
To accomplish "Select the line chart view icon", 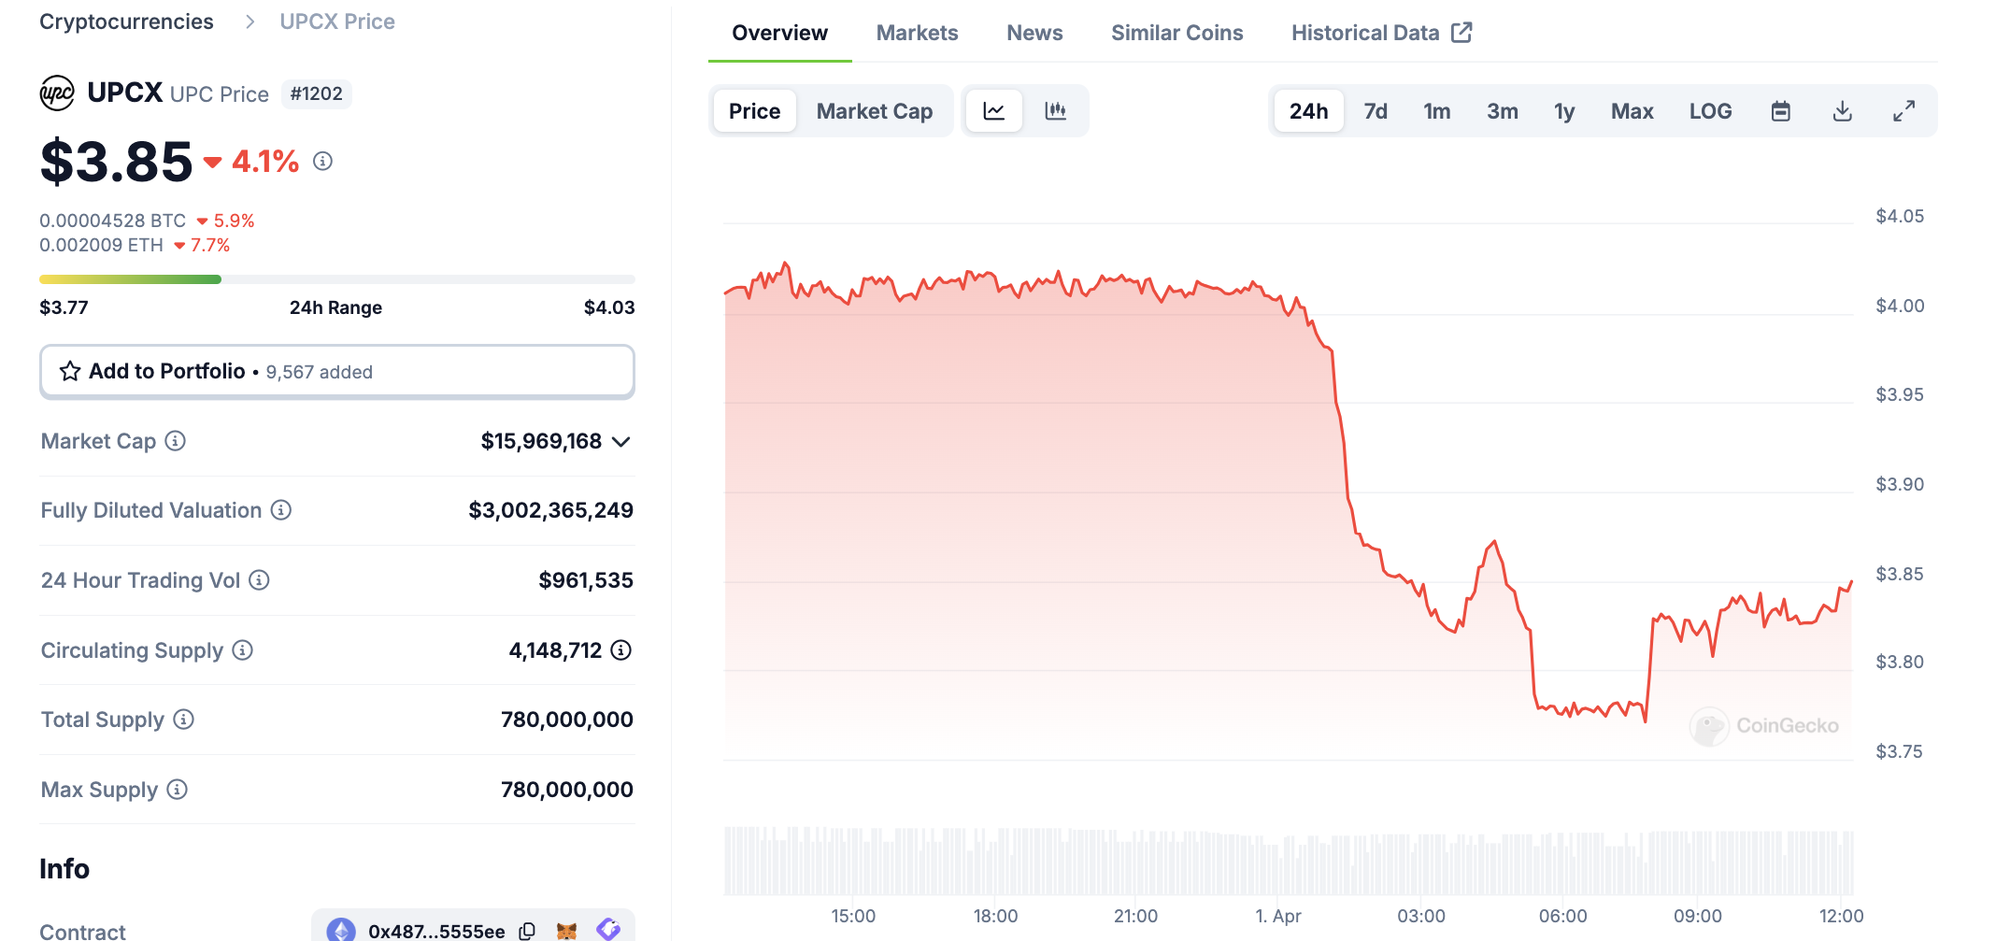I will click(993, 109).
